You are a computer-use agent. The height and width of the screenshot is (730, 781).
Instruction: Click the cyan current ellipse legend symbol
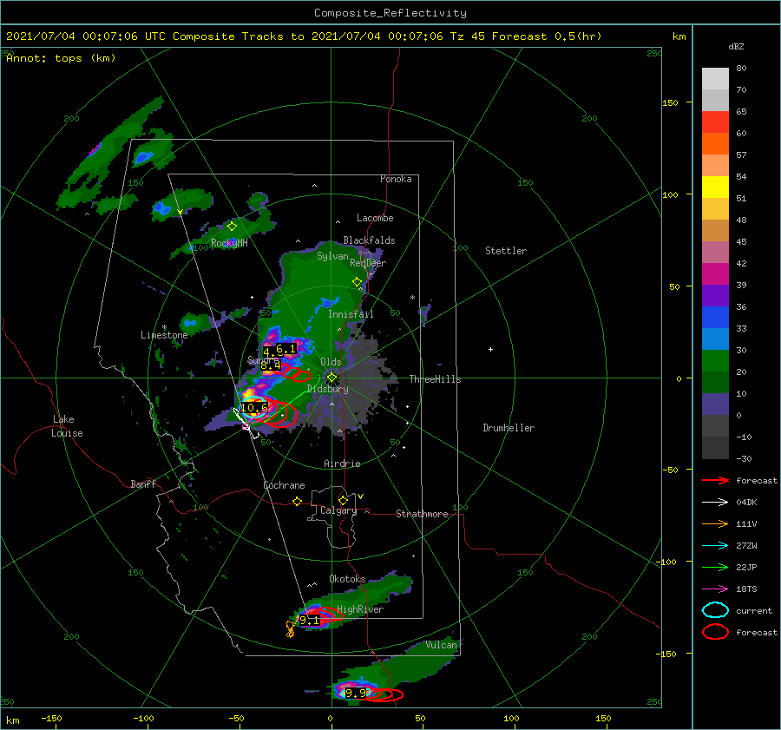tap(715, 610)
